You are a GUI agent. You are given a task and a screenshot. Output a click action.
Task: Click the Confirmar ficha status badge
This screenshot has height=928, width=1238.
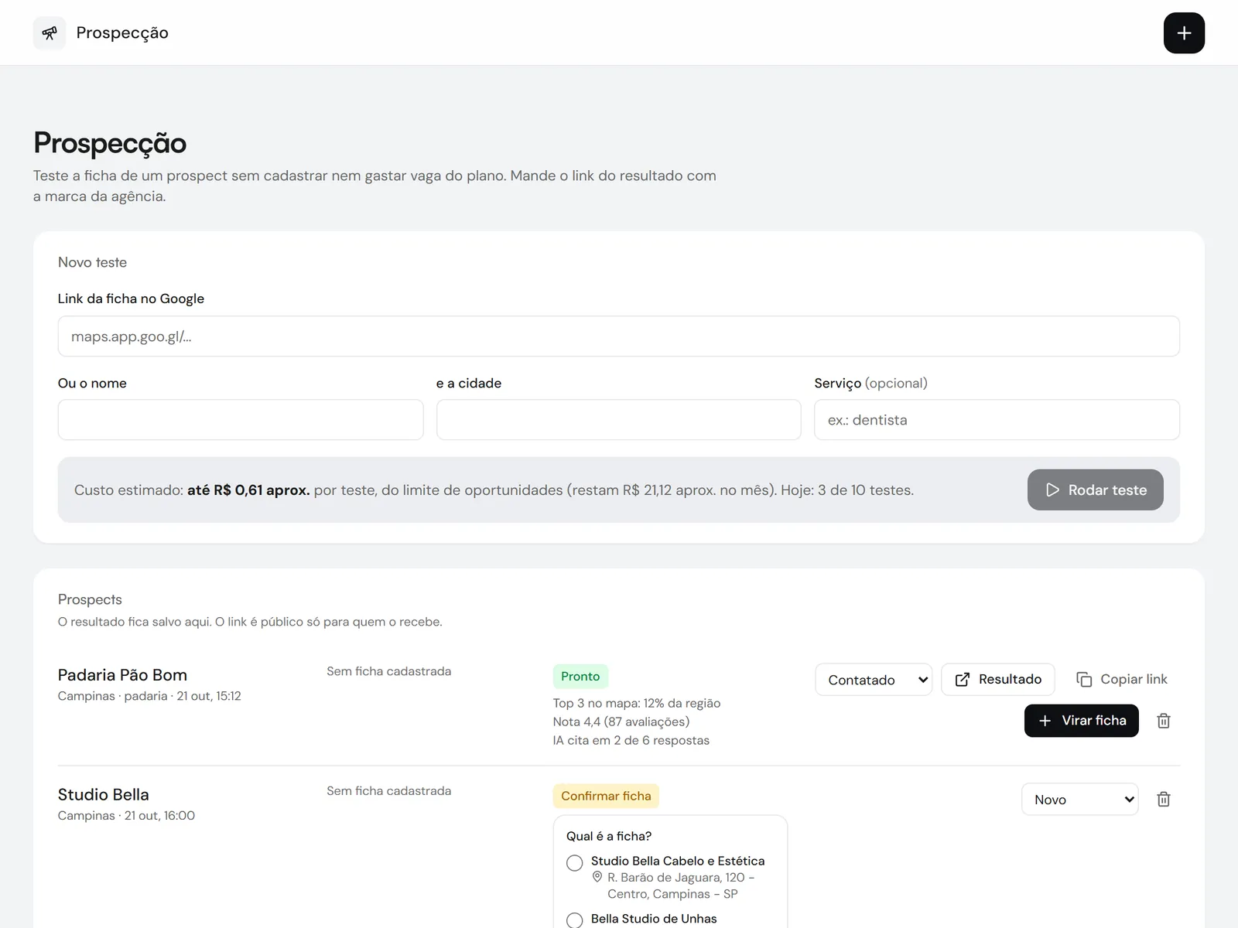tap(606, 796)
